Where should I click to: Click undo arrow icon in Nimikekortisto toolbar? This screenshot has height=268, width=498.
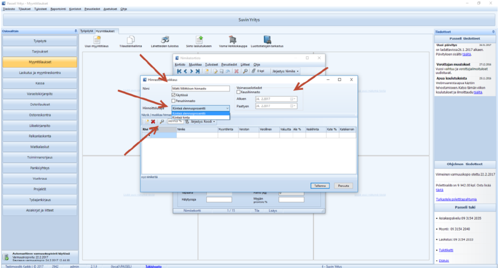(x=228, y=71)
